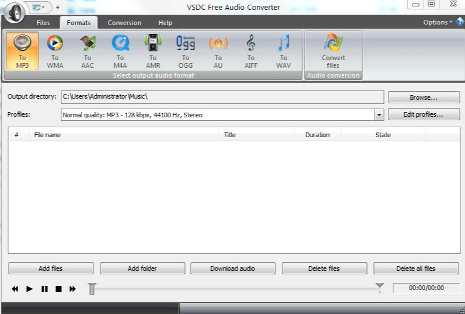
Task: Select the To AIFF treble clef icon
Action: point(251,51)
